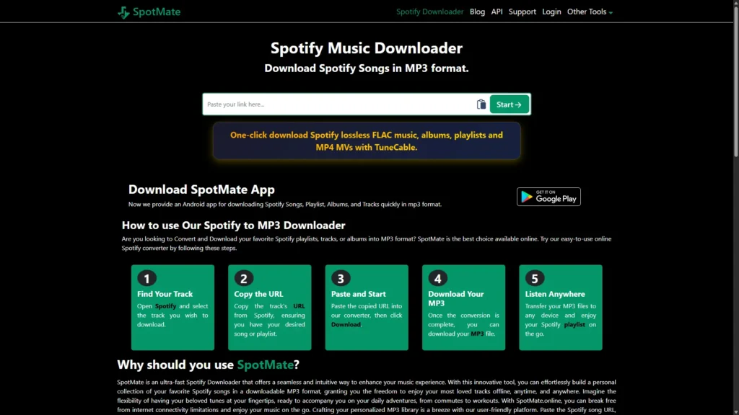Click the Login nav link
The image size is (739, 415).
pyautogui.click(x=551, y=12)
